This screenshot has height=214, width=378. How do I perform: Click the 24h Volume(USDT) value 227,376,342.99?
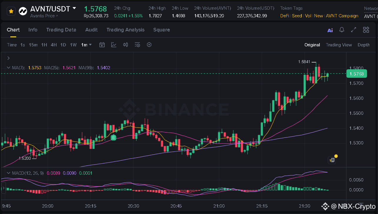coord(252,16)
